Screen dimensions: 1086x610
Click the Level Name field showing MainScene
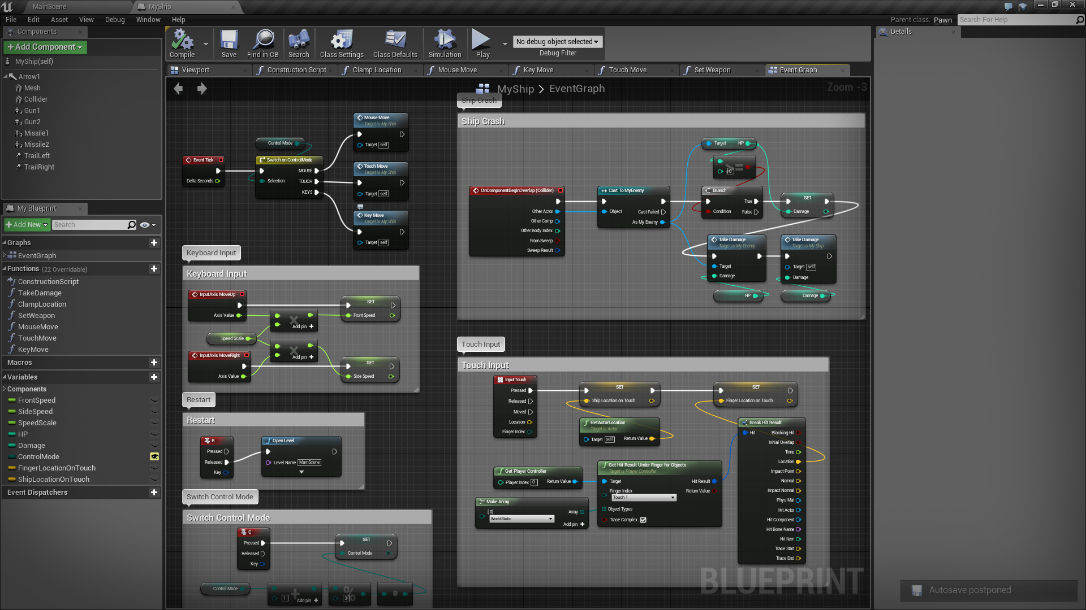click(x=309, y=462)
